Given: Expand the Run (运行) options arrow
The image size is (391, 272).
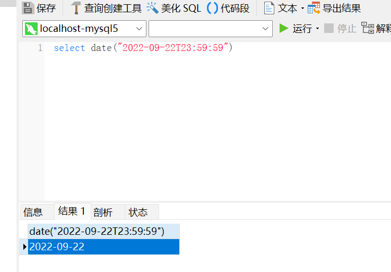Looking at the screenshot, I should click(x=317, y=29).
